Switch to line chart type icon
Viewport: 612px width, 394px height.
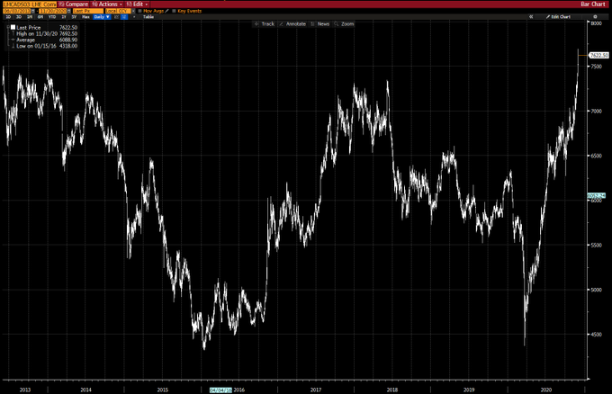click(x=116, y=17)
